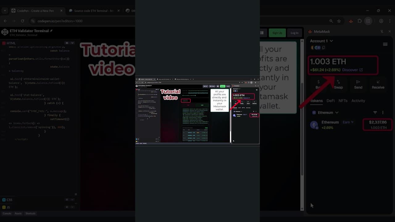Expand CSS editor dropdown chevron in enlarged CodePen
The image size is (395, 222).
[72, 200]
